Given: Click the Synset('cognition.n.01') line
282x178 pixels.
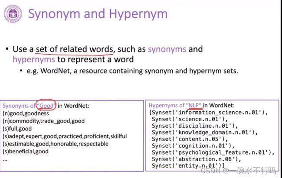Looking at the screenshot, I should point(193,146).
